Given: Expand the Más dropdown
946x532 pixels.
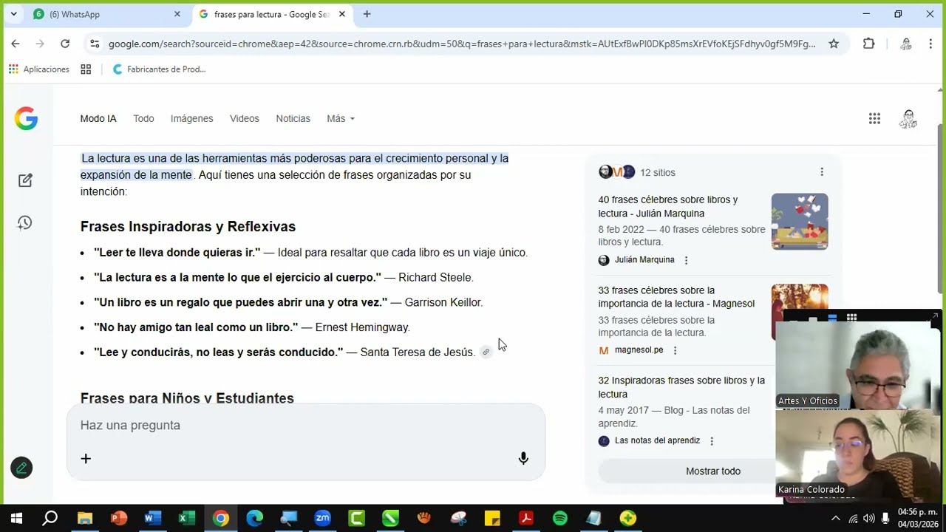Looking at the screenshot, I should pos(341,118).
